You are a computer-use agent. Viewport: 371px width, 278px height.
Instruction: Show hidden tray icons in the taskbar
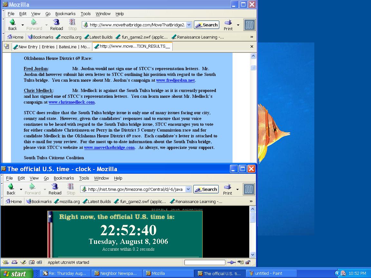tap(338, 273)
